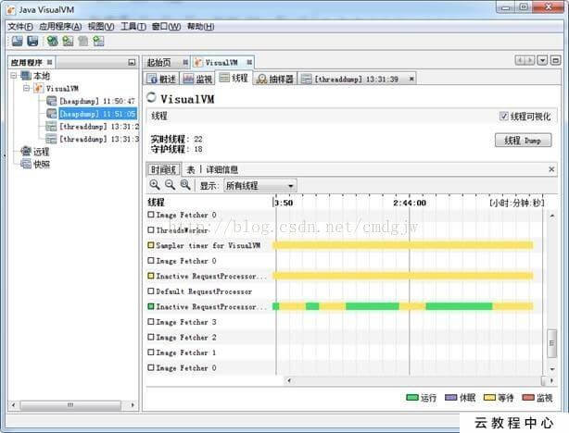Image resolution: width=569 pixels, height=433 pixels.
Task: Minimize the 应用程序 applications panel
Action: (x=131, y=62)
